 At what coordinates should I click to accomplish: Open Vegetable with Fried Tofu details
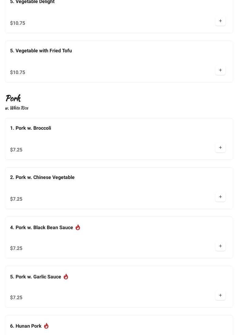41,51
